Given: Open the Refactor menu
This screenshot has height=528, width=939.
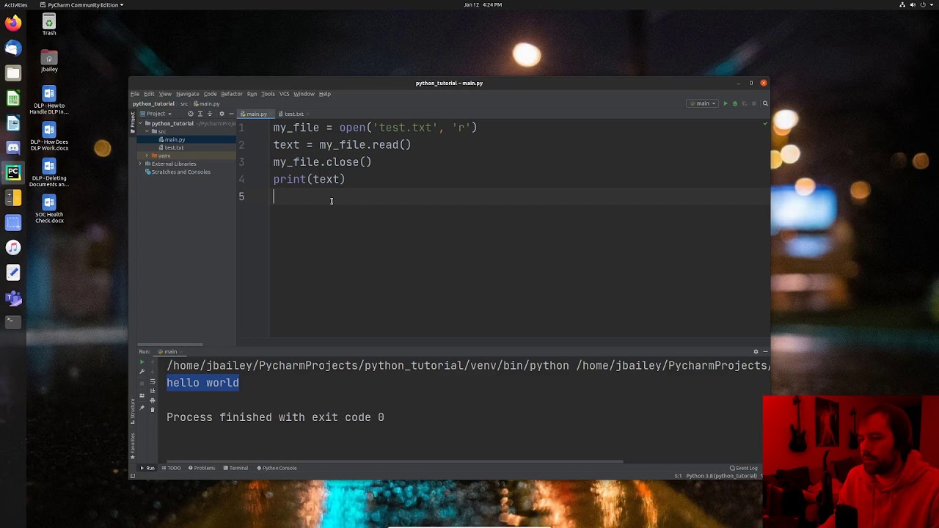Looking at the screenshot, I should (x=232, y=94).
